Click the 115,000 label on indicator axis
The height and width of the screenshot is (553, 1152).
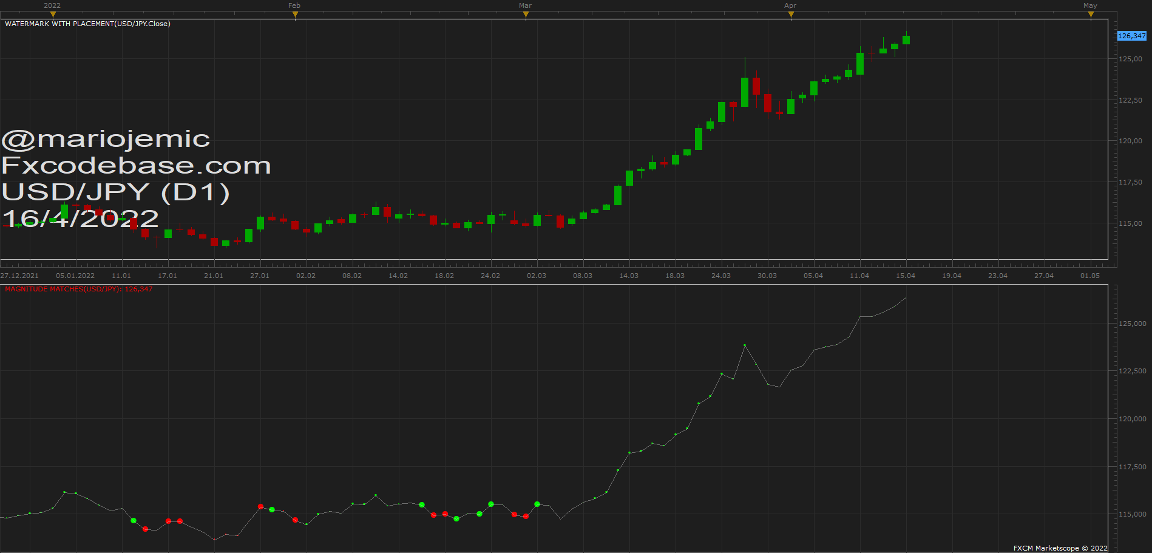tap(1133, 514)
